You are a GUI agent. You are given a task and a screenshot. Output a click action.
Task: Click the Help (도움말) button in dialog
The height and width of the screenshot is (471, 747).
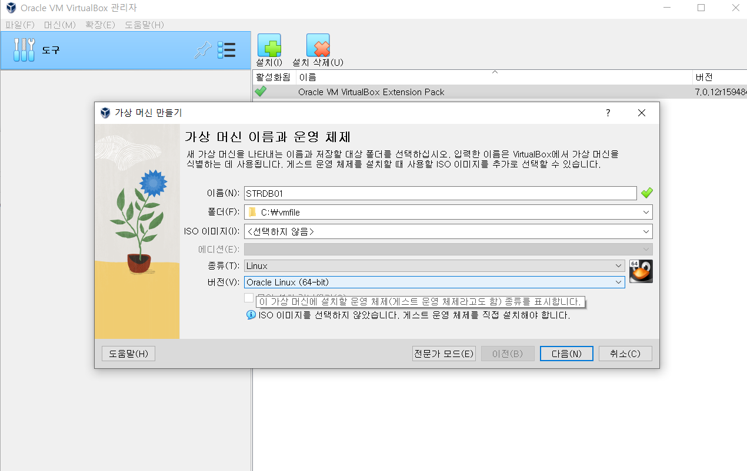click(128, 354)
